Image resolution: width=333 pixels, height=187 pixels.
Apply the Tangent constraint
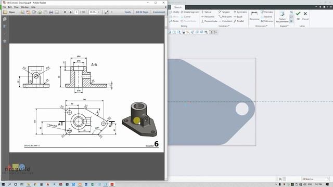pos(224,12)
